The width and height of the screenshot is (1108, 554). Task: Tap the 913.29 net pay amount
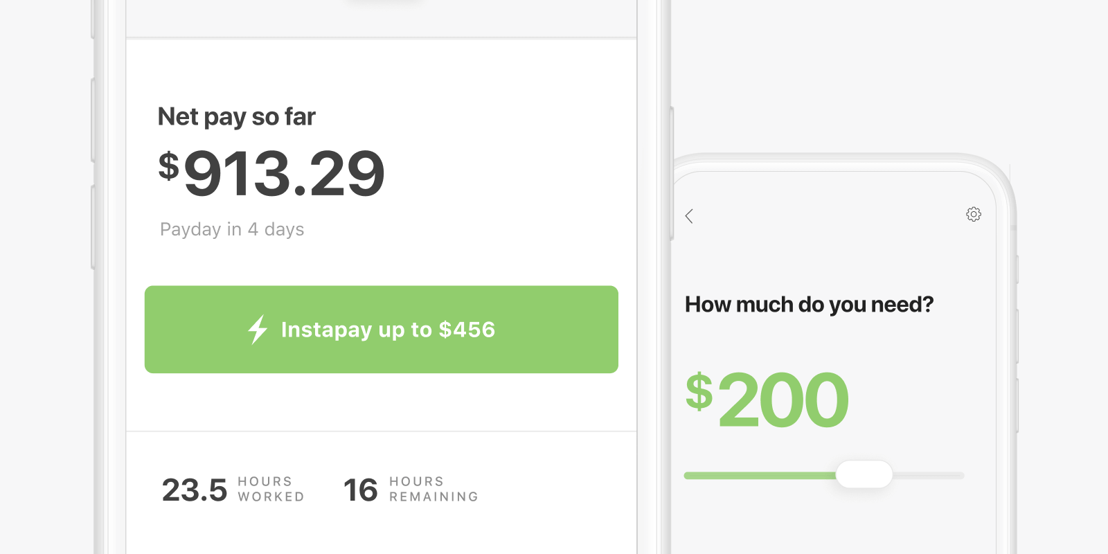(284, 173)
